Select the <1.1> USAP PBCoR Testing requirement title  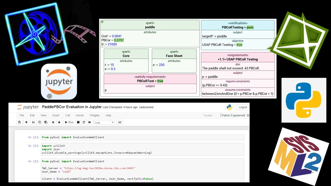pyautogui.click(x=238, y=59)
